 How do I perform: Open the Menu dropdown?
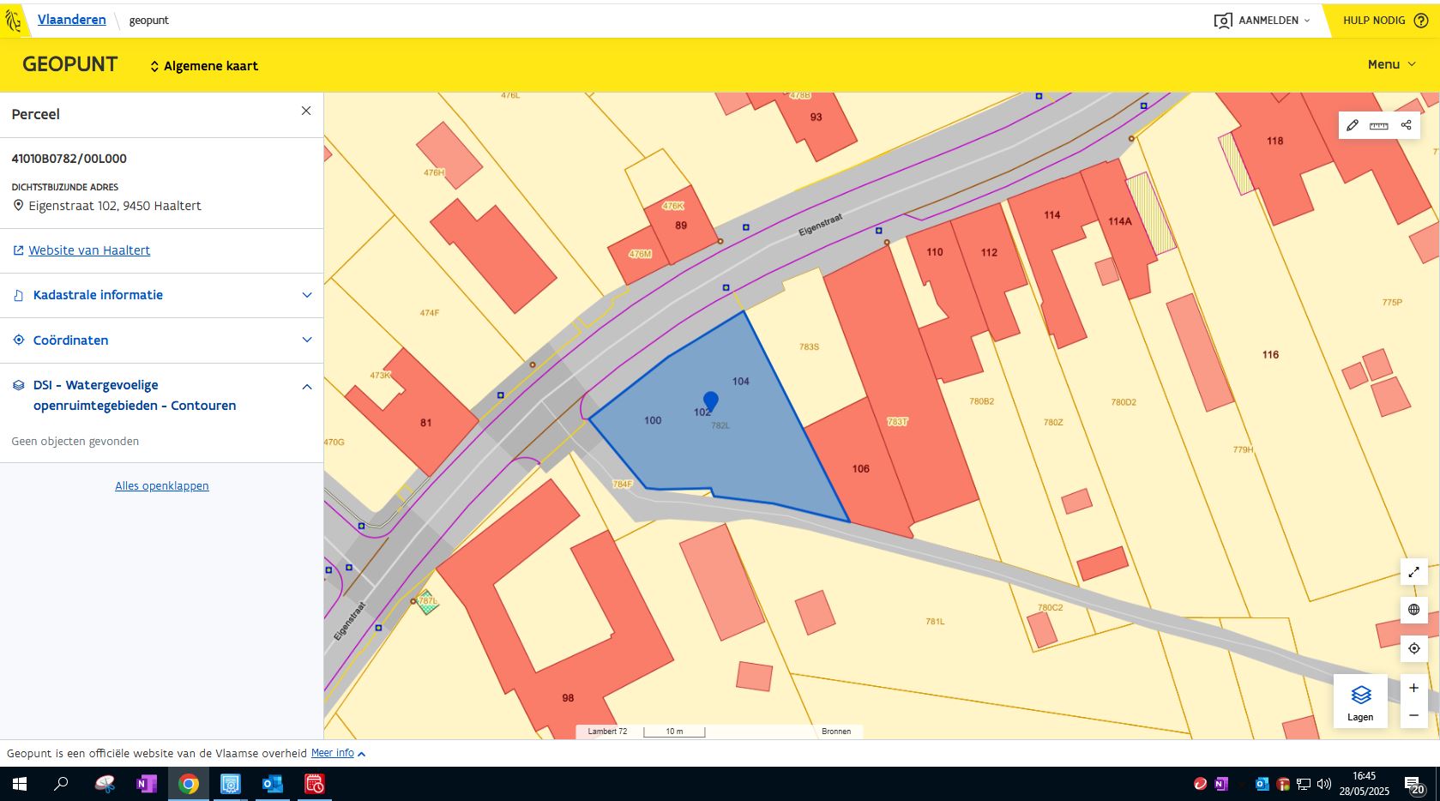pos(1391,64)
